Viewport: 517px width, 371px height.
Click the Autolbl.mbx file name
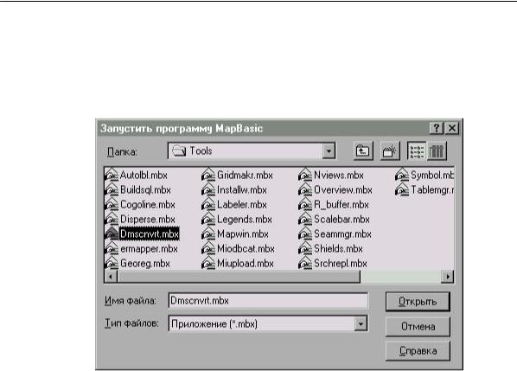(x=144, y=175)
